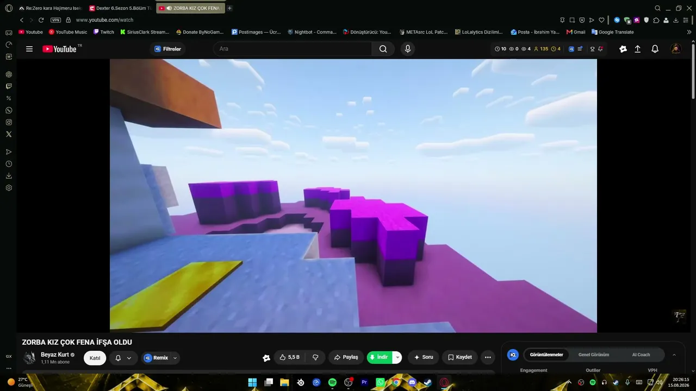The image size is (696, 391).
Task: Toggle the VPN badge in the address bar
Action: (x=55, y=20)
